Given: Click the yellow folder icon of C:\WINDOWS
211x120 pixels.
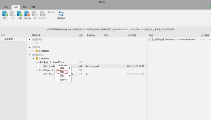Looking at the screenshot, I should tap(37, 51).
